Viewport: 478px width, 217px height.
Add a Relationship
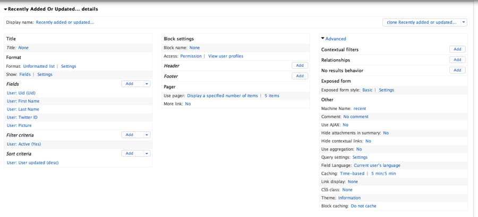click(457, 60)
